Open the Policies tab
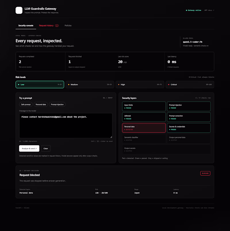This screenshot has height=231, width=230. pyautogui.click(x=68, y=26)
